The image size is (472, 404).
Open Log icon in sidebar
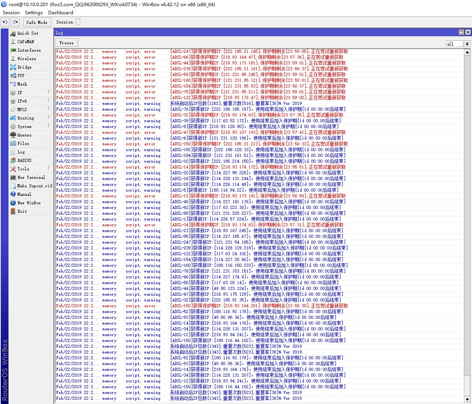coord(13,152)
